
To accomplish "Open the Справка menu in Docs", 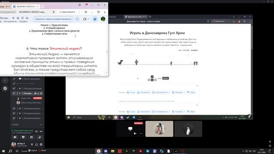I will tap(23, 21).
